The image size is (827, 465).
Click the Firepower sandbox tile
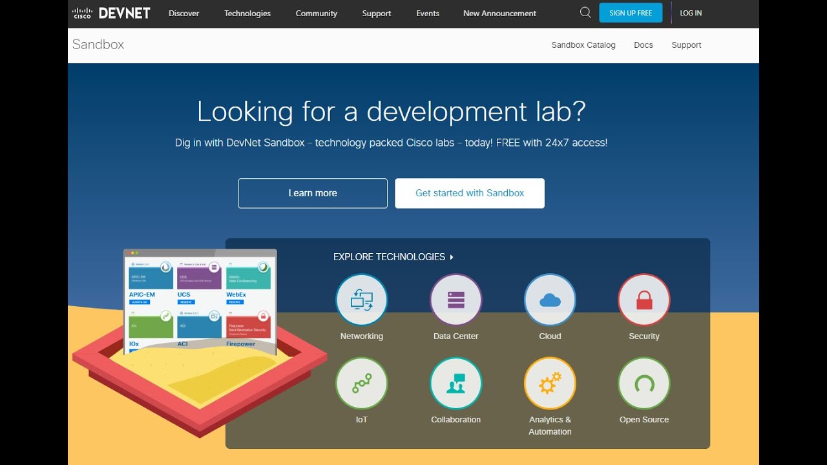248,329
